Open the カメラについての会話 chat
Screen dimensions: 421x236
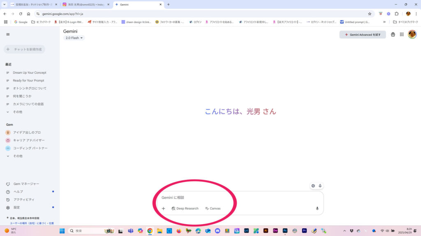point(28,104)
